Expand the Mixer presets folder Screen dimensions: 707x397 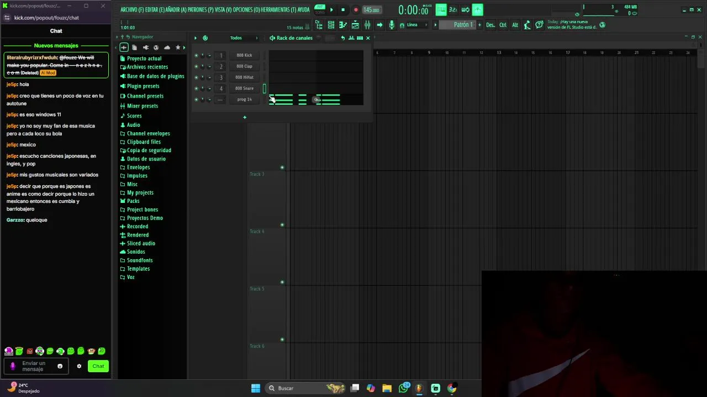[x=139, y=106]
